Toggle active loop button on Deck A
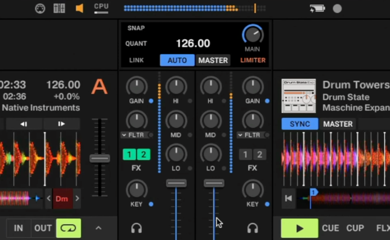Image resolution: width=390 pixels, height=240 pixels. tap(68, 228)
